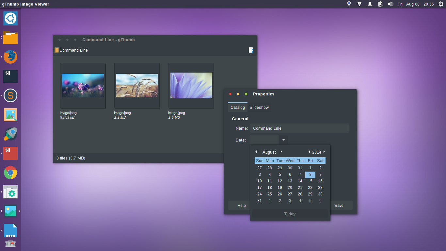Click the sidebar icon in gThumb toolbar
446x251 pixels.
251,50
